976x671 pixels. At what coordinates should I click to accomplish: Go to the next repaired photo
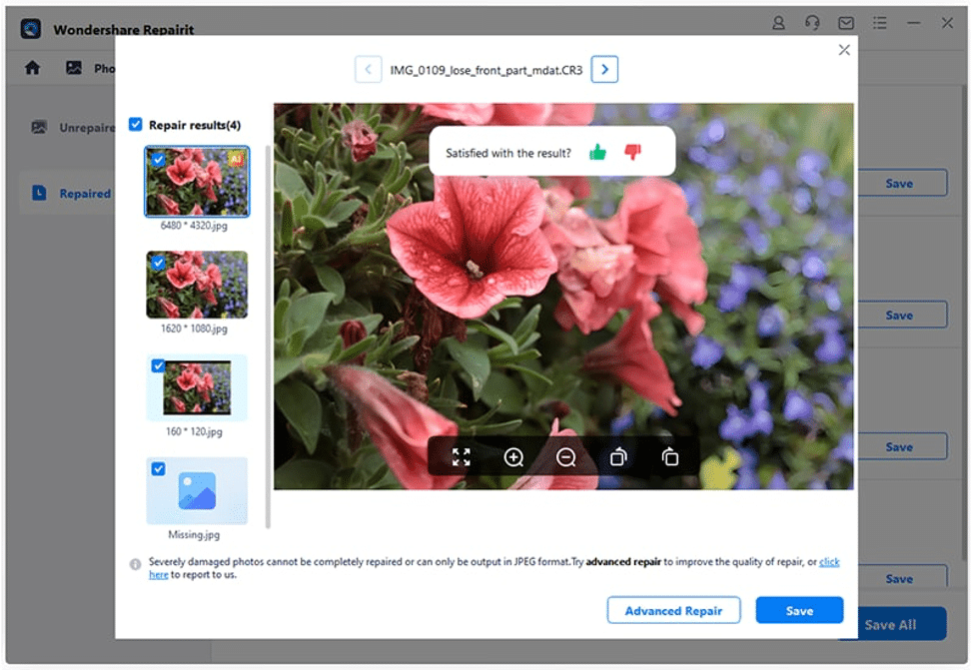point(604,69)
